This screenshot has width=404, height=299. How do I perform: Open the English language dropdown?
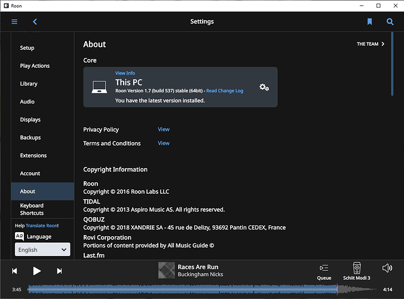[42, 249]
